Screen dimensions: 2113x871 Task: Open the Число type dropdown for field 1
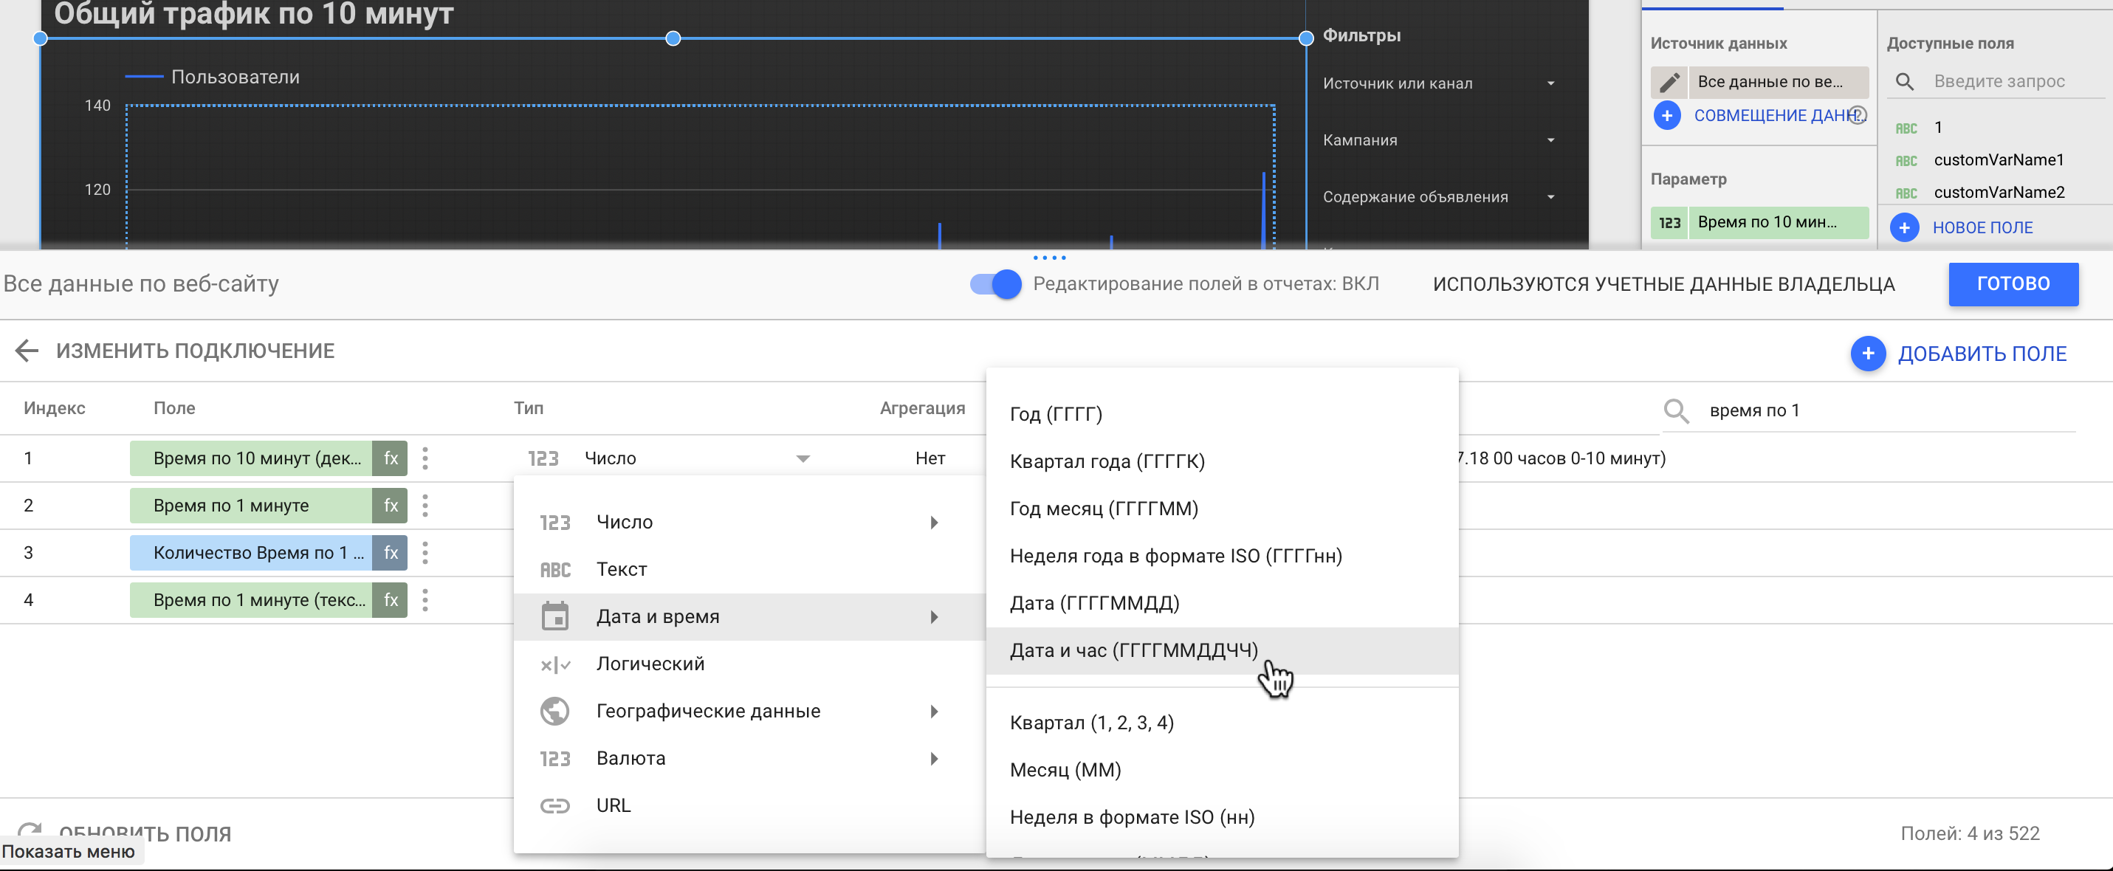(x=803, y=458)
